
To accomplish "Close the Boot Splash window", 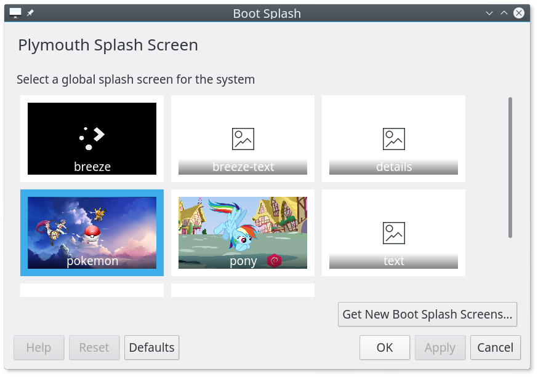I will [519, 13].
